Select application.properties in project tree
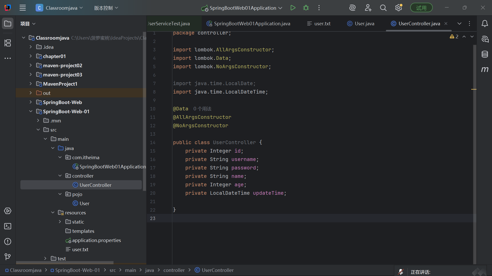 (x=96, y=240)
